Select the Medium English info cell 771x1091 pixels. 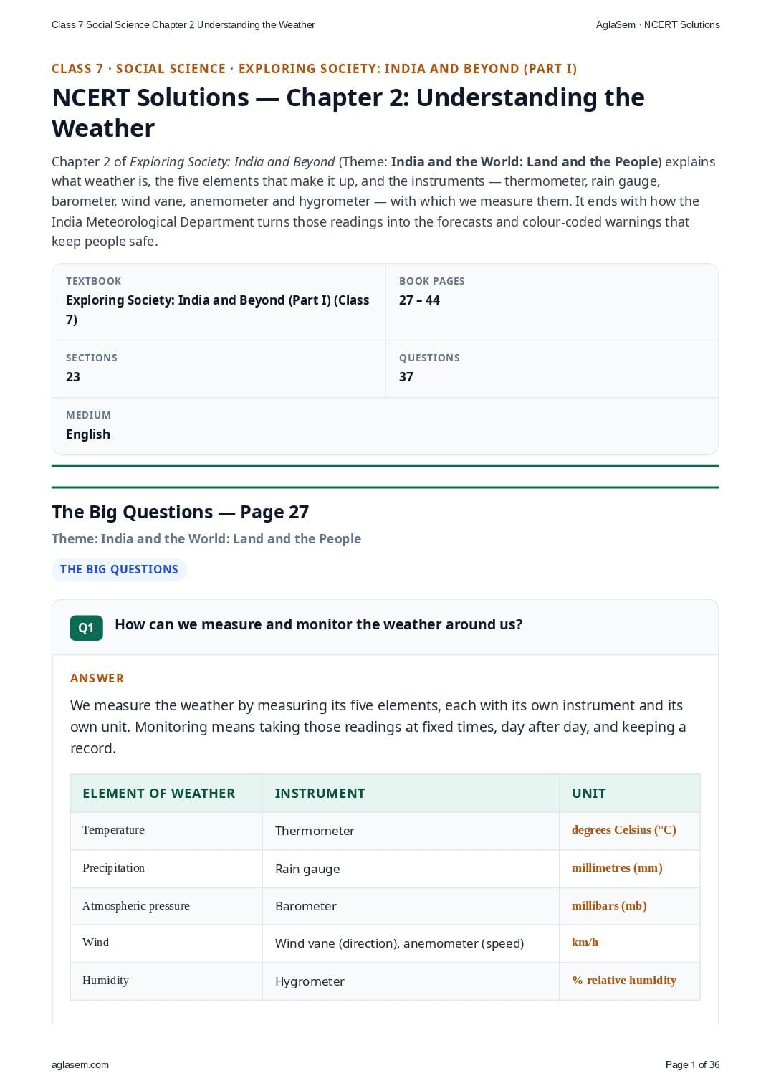click(x=385, y=427)
